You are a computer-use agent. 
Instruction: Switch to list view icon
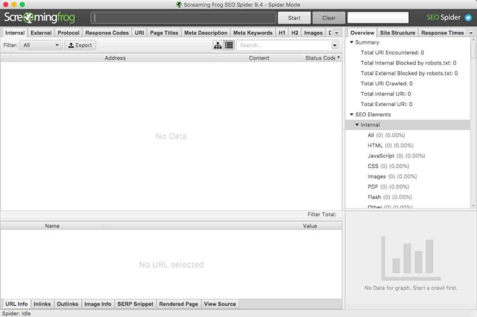[229, 46]
